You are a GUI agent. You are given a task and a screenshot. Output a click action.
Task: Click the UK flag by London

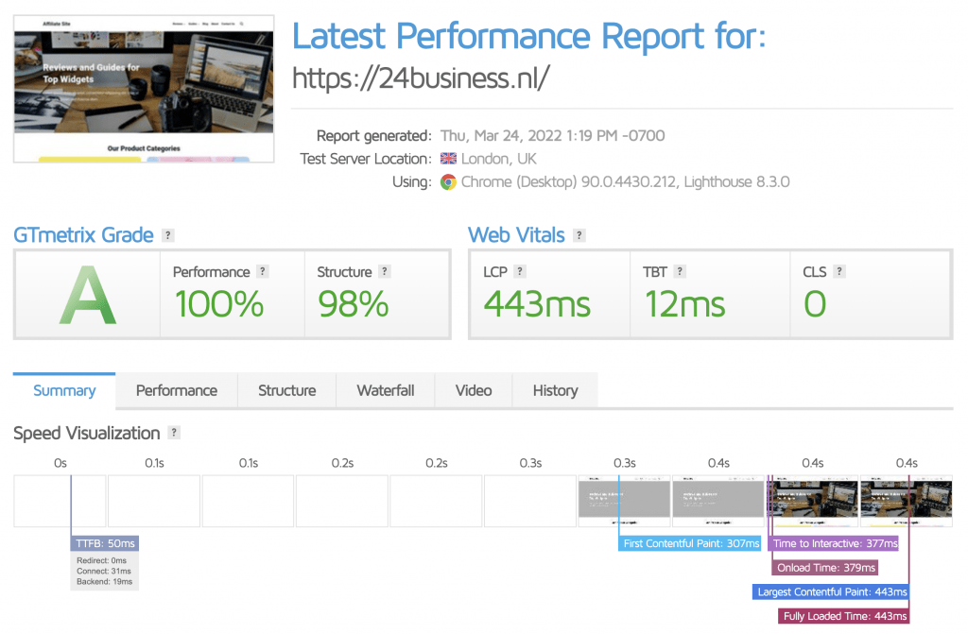[448, 159]
